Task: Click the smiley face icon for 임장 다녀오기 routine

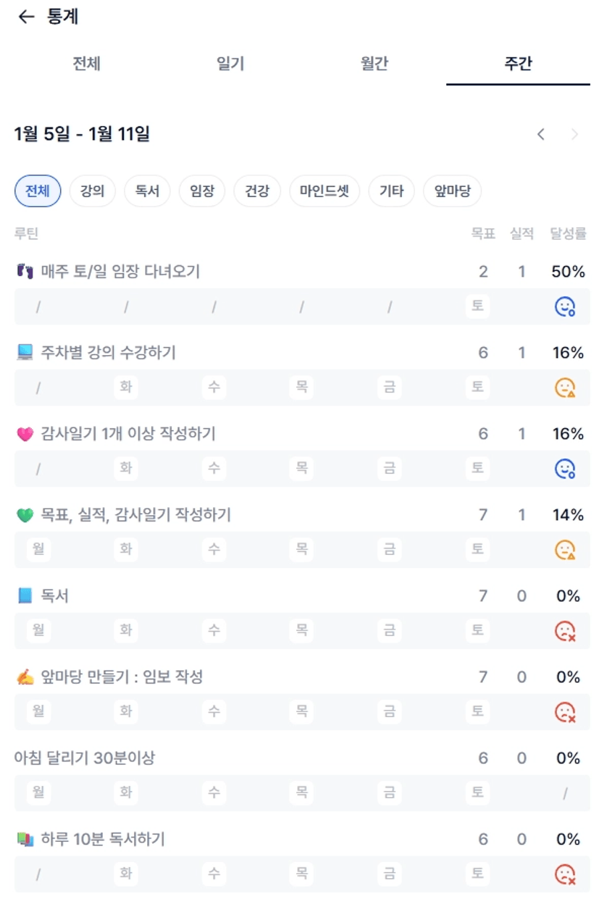Action: coord(564,307)
